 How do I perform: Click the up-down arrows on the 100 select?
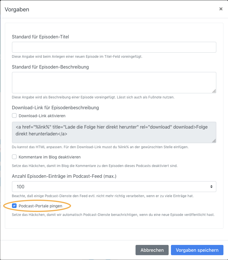pyautogui.click(x=211, y=187)
